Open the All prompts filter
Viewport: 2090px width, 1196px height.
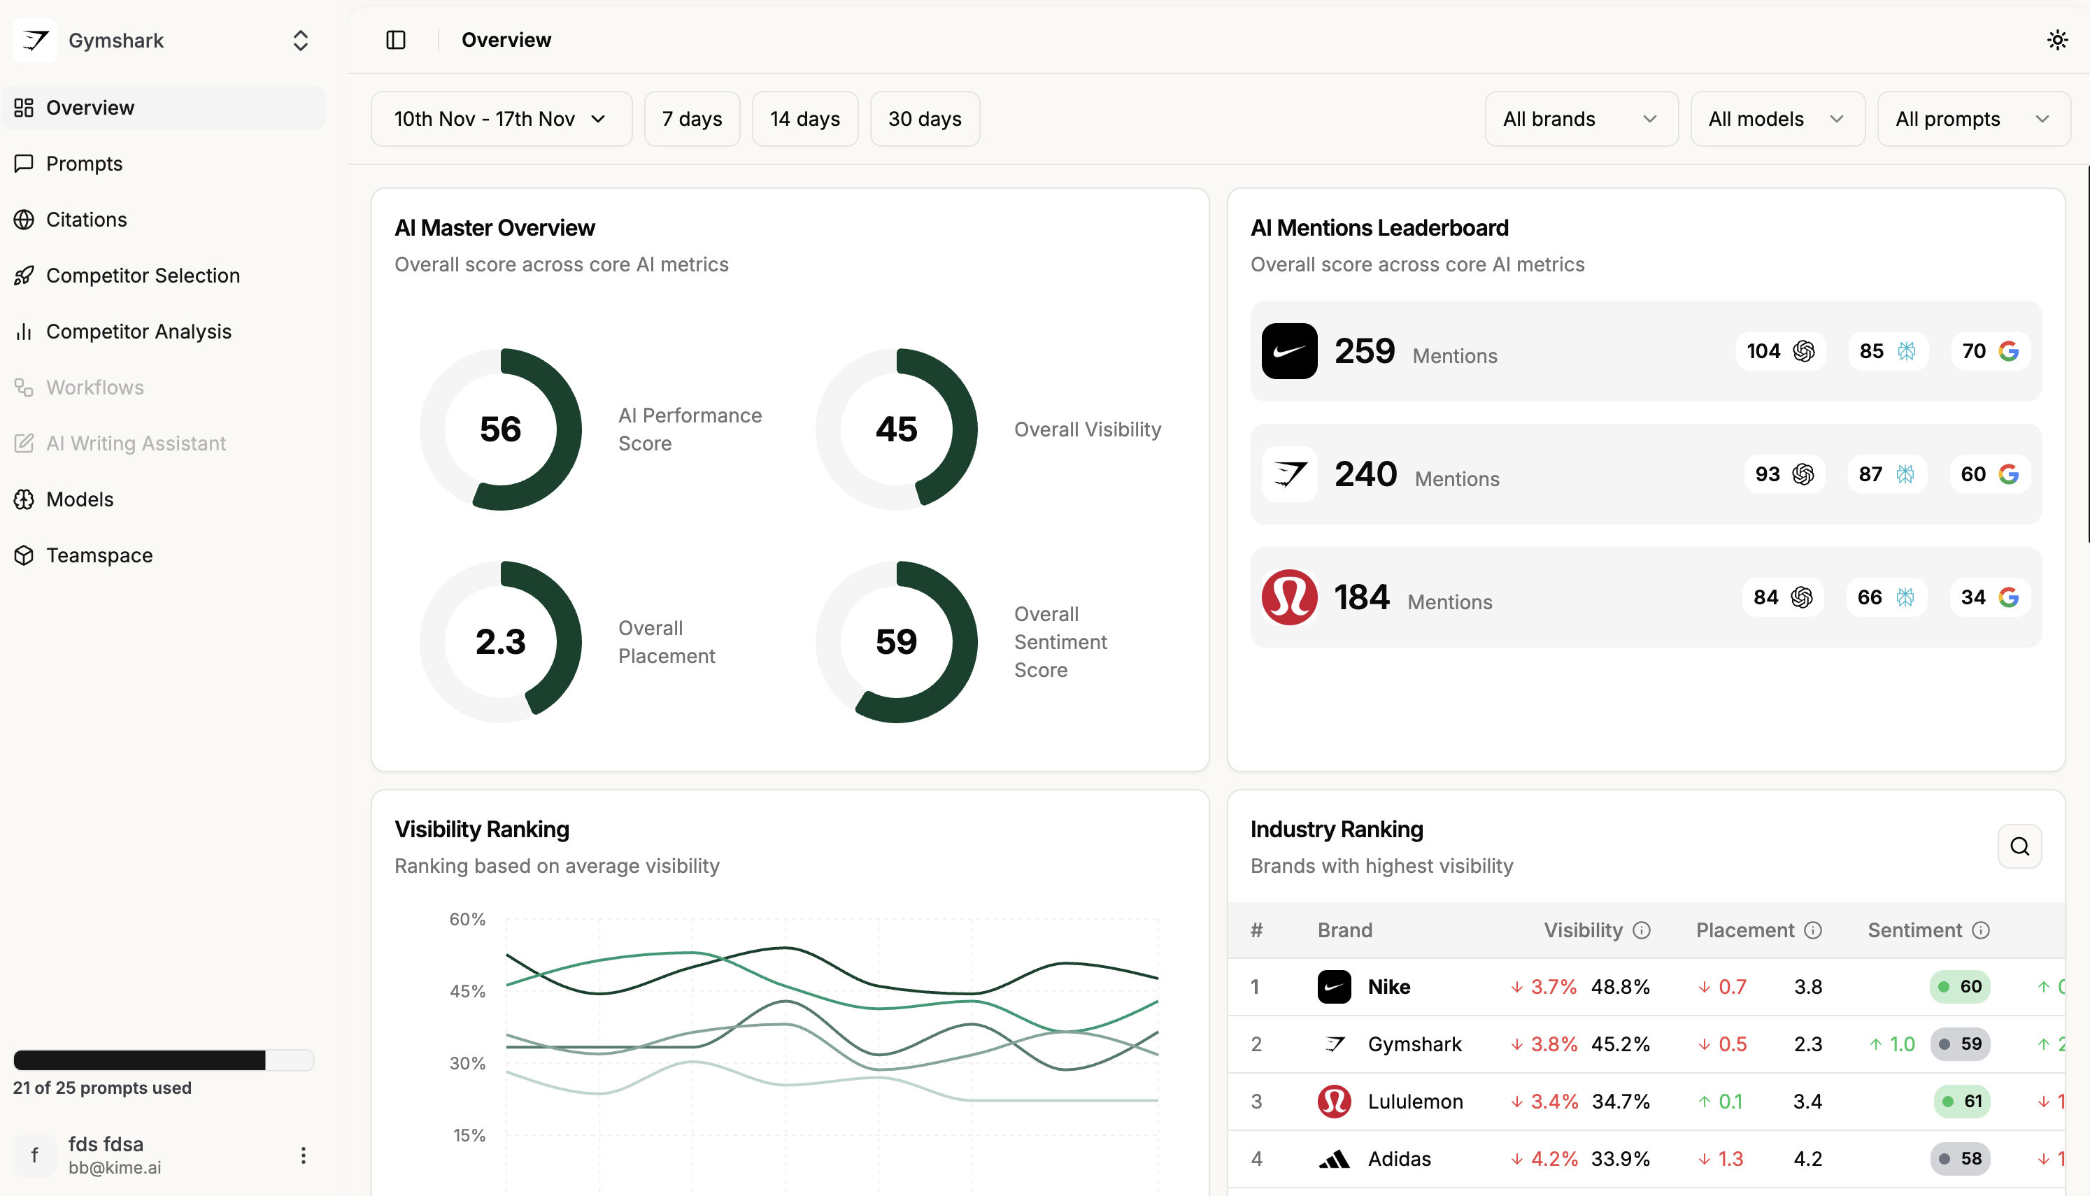point(1973,118)
